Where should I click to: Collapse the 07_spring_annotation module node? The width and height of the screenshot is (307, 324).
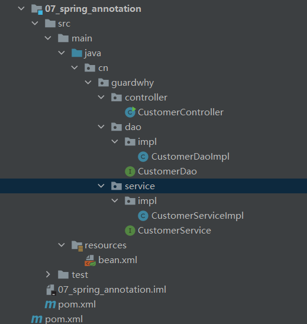[21, 8]
